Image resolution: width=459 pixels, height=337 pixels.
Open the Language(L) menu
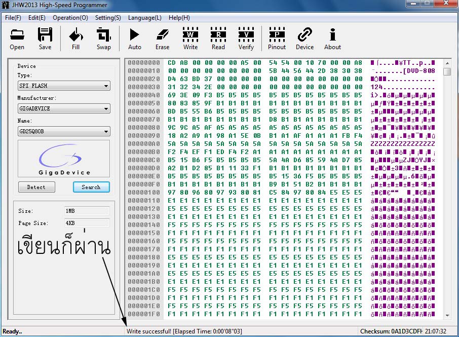[145, 18]
